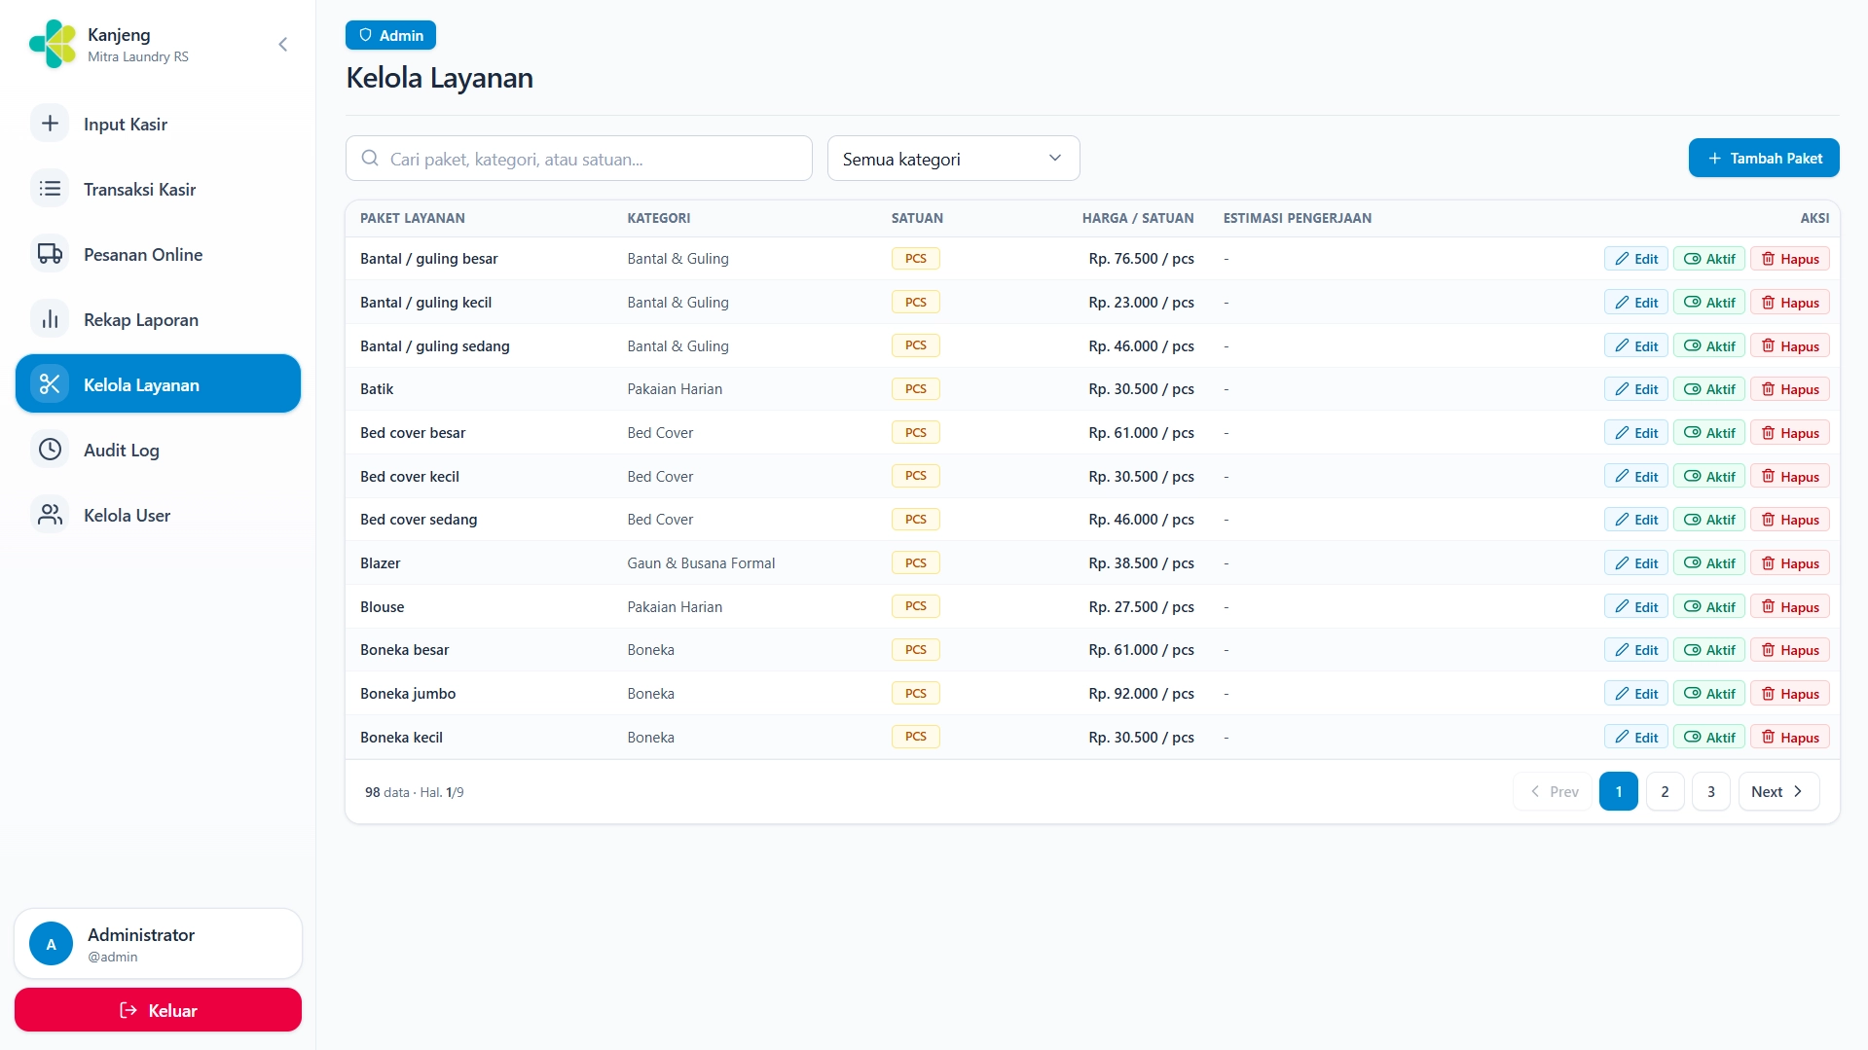Toggle Aktif status for Bed cover kecil
1868x1050 pixels.
[x=1709, y=476]
